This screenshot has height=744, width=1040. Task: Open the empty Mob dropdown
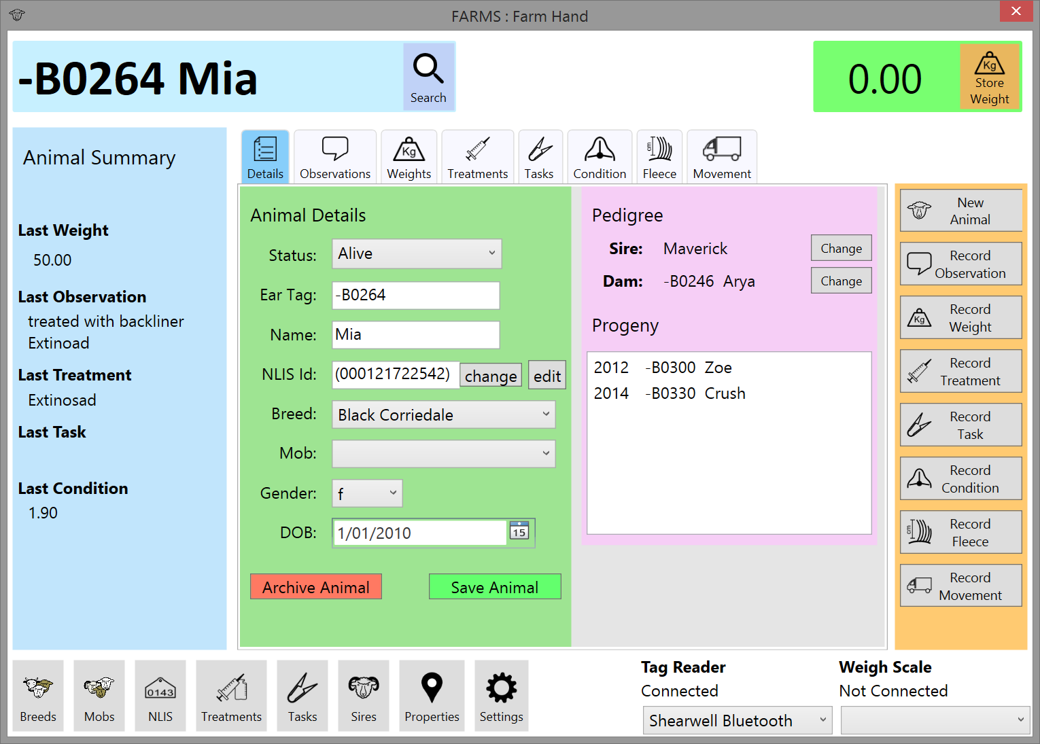[443, 454]
